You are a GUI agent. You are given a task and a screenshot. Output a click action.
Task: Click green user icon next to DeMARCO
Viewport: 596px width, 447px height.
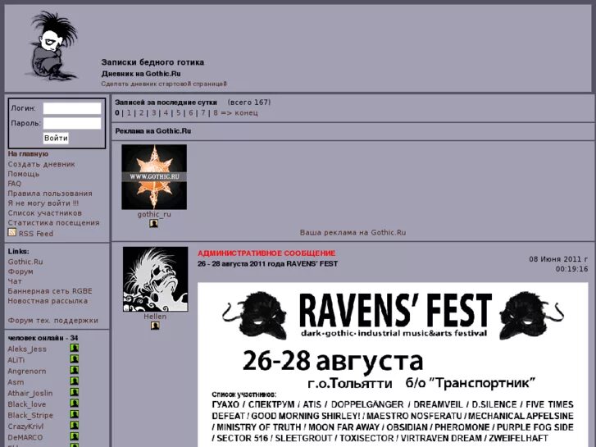(75, 436)
